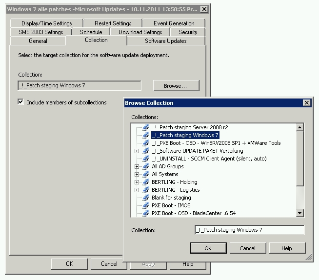Screen dimensions: 319x280
Task: Open Help in Browse Collection dialog
Action: tap(287, 248)
